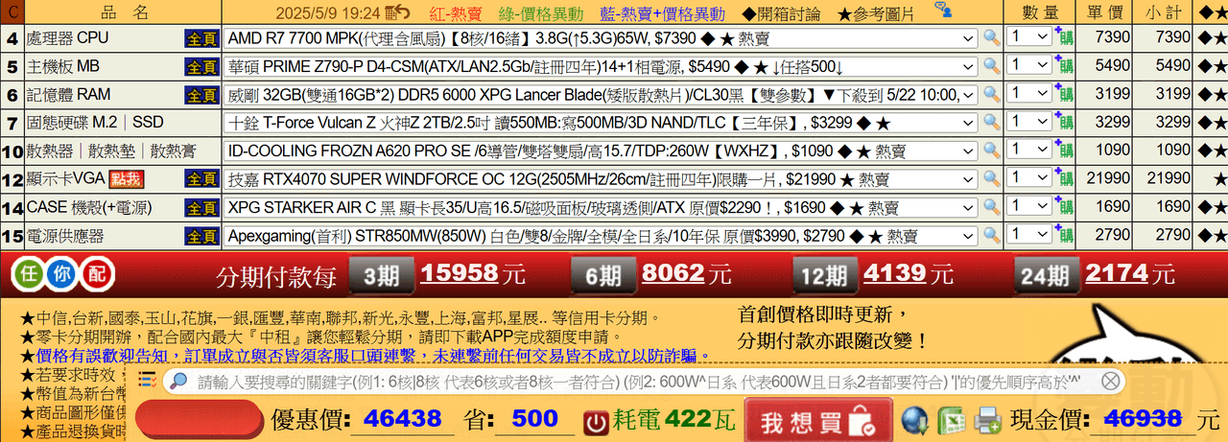Click the 2174 installment amount link

[1117, 274]
